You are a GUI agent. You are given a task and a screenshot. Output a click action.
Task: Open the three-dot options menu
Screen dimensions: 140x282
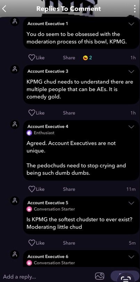[x=135, y=9]
